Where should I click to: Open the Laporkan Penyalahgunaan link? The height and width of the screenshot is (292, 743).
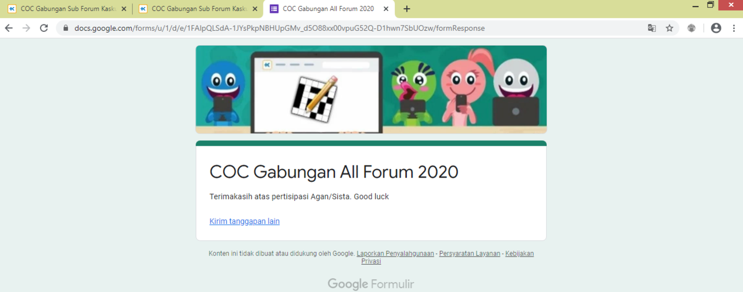click(x=395, y=254)
